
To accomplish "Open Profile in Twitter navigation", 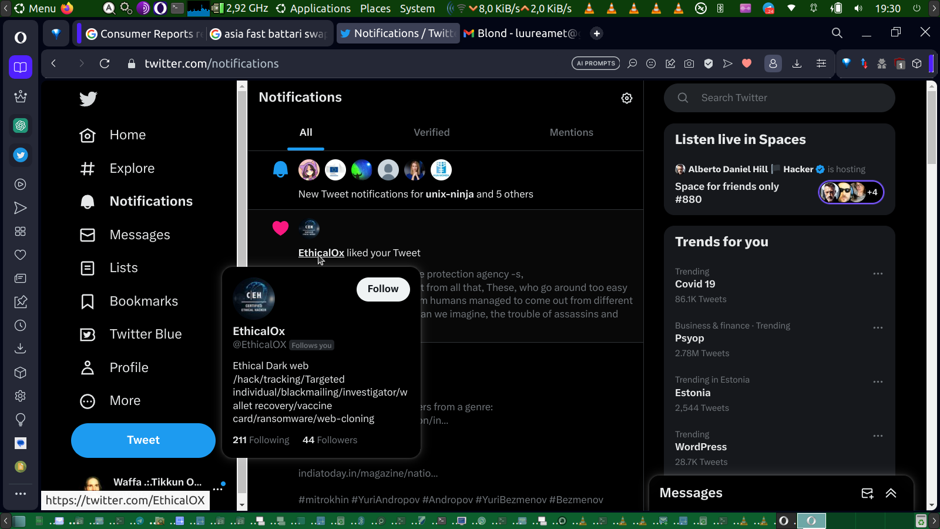I will click(x=114, y=368).
